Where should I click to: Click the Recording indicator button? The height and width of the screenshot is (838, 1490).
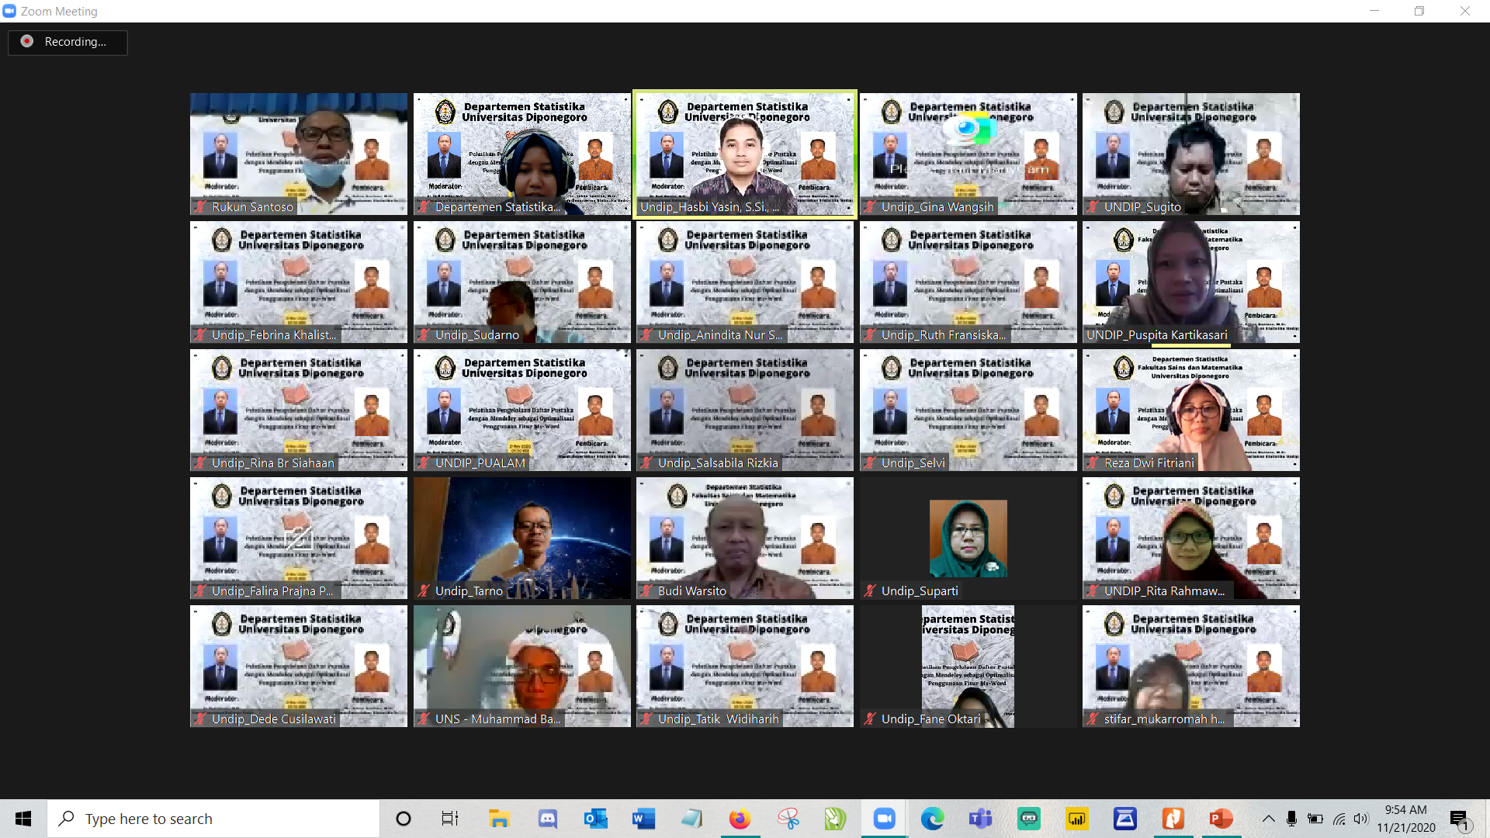coord(68,42)
